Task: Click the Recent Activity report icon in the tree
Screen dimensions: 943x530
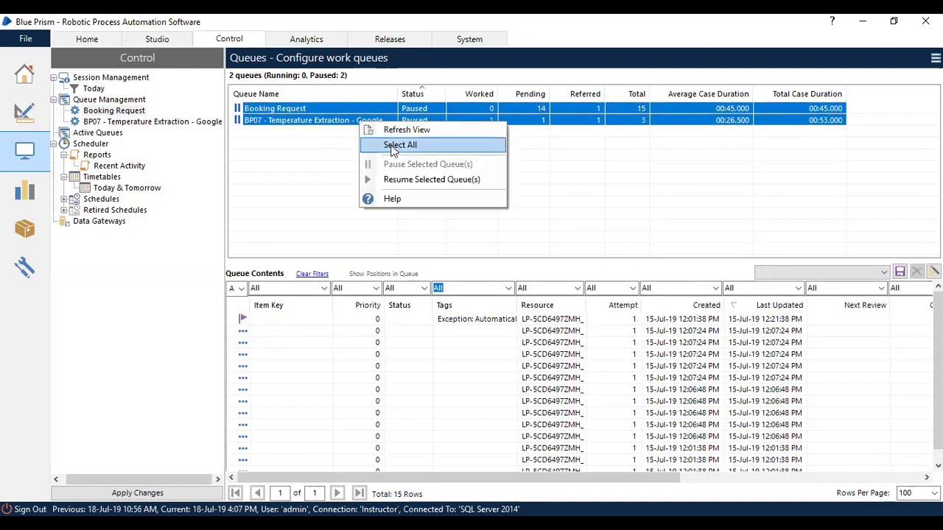Action: [85, 166]
